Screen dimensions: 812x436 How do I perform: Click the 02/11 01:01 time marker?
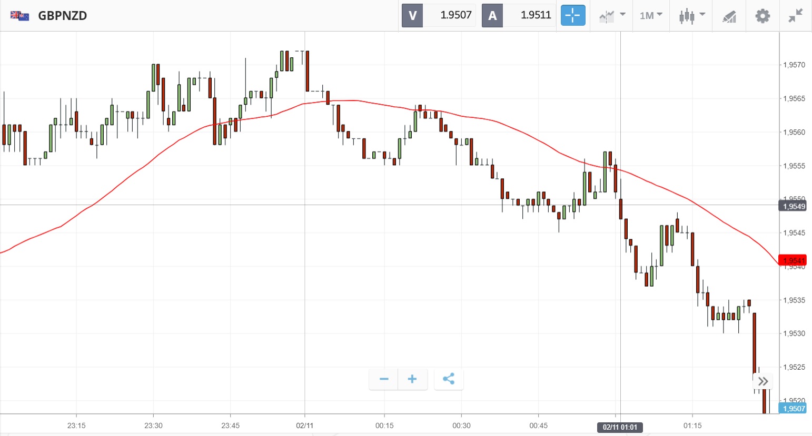pyautogui.click(x=620, y=427)
